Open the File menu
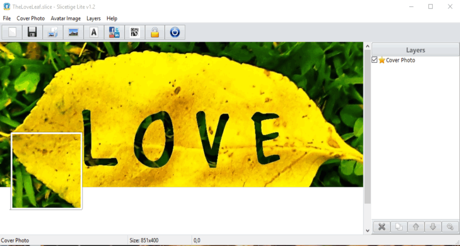Viewport: 460px width, 246px height. pyautogui.click(x=7, y=18)
